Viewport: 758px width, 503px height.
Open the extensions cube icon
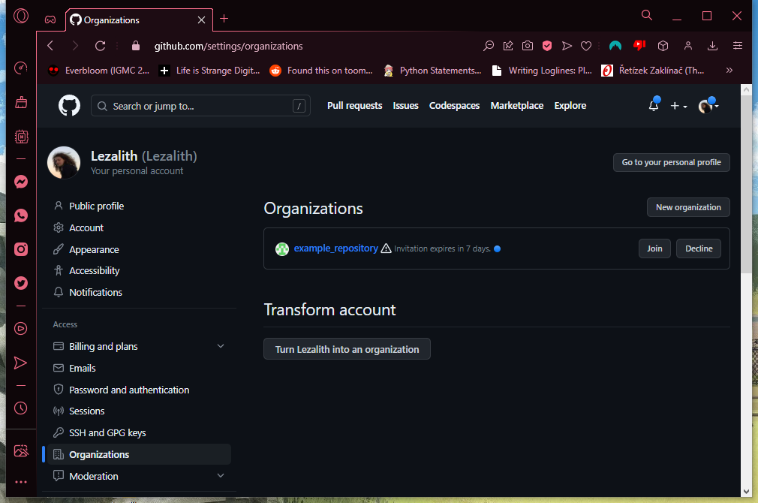663,46
